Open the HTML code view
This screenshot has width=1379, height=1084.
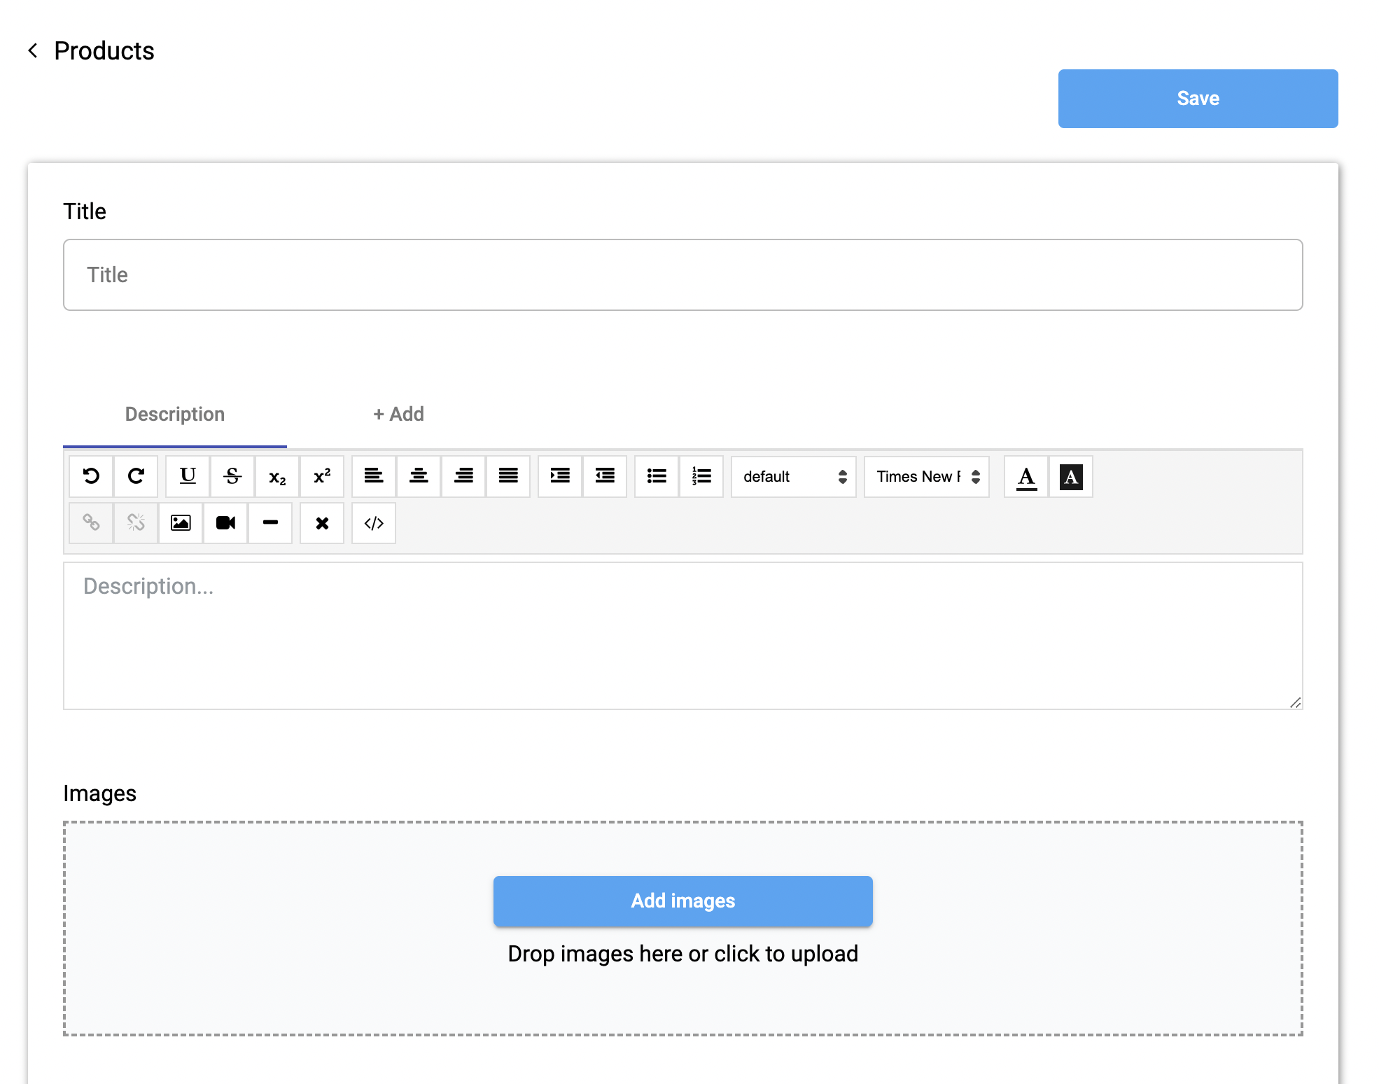point(374,522)
